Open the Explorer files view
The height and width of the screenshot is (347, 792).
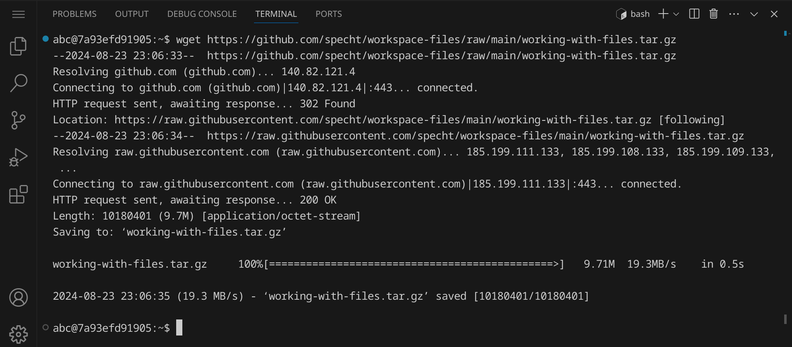[x=18, y=46]
